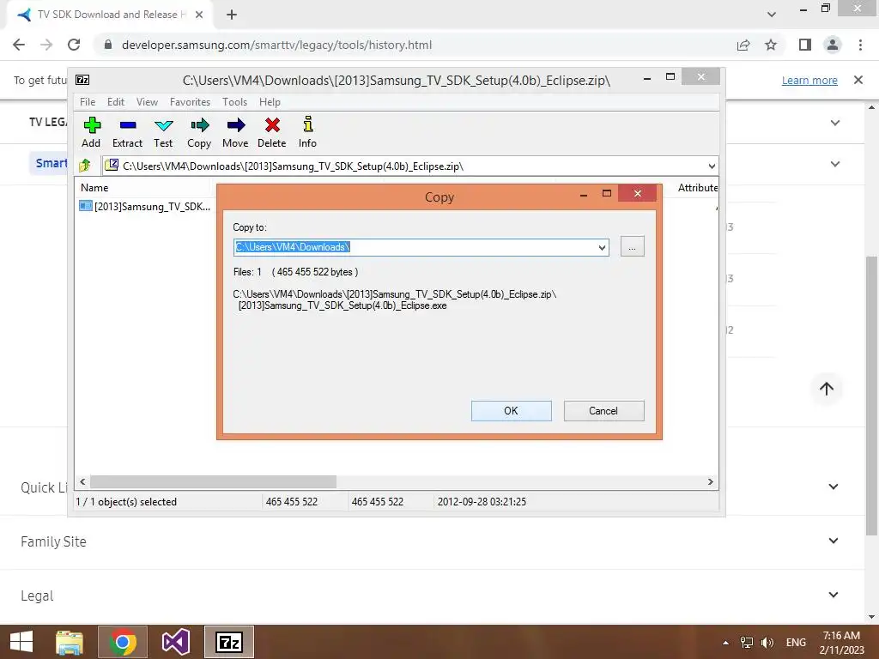Screen dimensions: 879x659
Task: Open the Copy to path dropdown arrow
Action: [x=602, y=247]
